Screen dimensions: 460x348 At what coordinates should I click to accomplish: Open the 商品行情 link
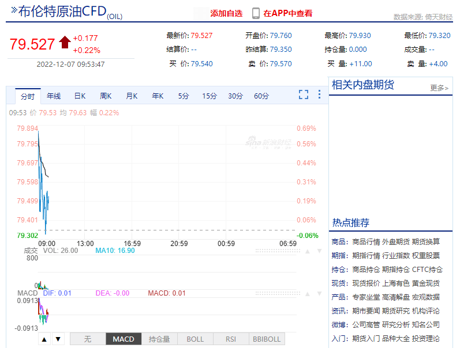point(366,241)
